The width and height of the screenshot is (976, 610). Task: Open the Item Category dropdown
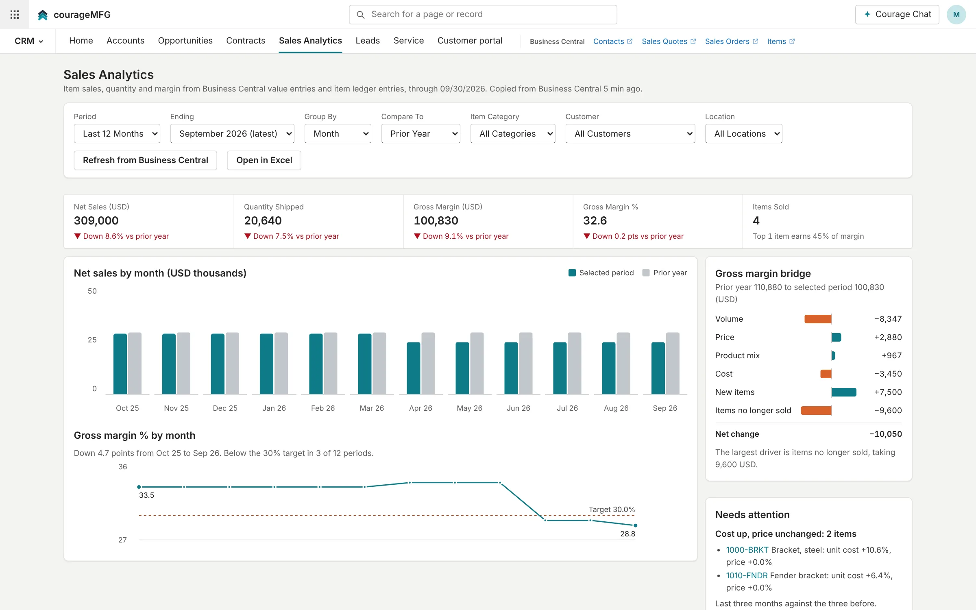pyautogui.click(x=513, y=134)
